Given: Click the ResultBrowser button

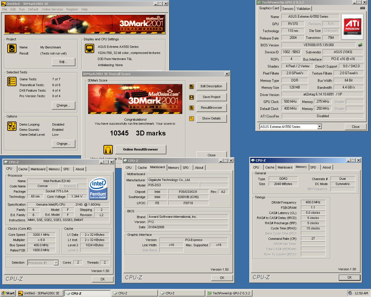Looking at the screenshot, I should 211,108.
